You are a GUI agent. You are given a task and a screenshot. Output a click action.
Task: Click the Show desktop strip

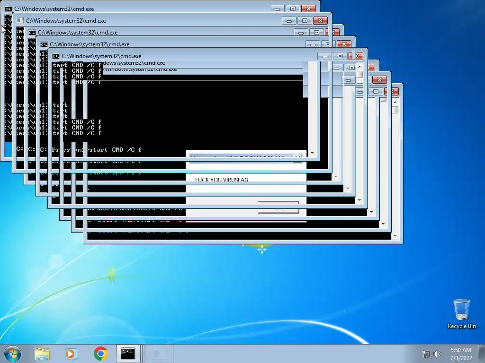483,354
